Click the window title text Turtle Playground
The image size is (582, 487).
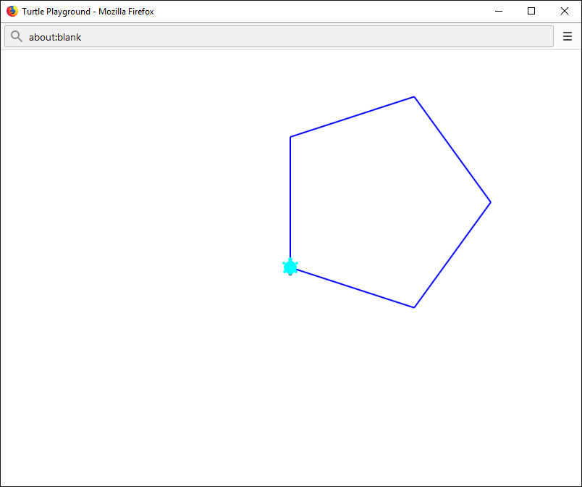56,12
